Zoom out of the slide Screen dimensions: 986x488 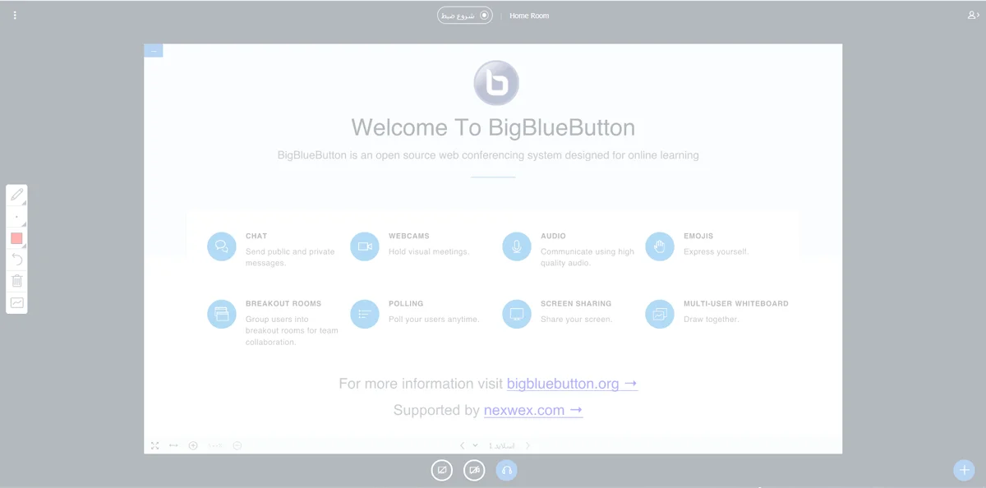pyautogui.click(x=237, y=445)
